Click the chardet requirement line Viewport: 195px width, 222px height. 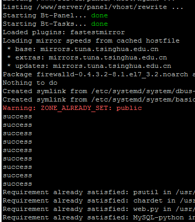[x=99, y=201]
